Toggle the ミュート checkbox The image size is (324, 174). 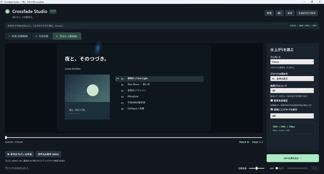pyautogui.click(x=277, y=168)
